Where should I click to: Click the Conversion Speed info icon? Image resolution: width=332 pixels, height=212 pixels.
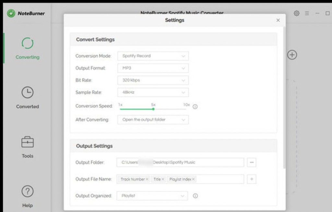[195, 106]
